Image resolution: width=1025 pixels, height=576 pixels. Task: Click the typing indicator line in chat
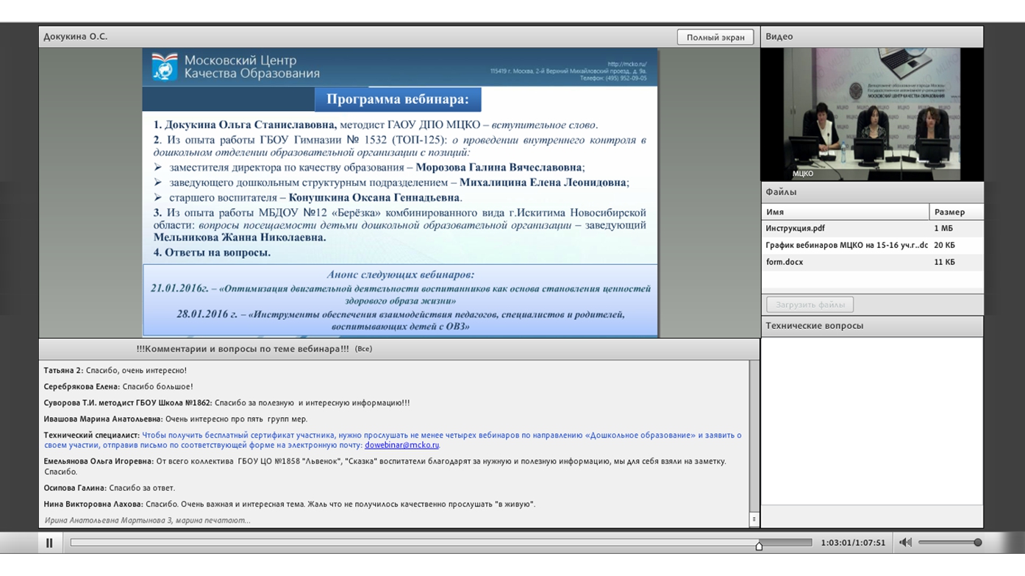click(x=147, y=520)
